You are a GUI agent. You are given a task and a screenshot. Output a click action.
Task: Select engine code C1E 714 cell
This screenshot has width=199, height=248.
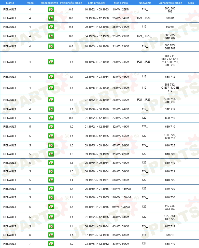pos(170,109)
